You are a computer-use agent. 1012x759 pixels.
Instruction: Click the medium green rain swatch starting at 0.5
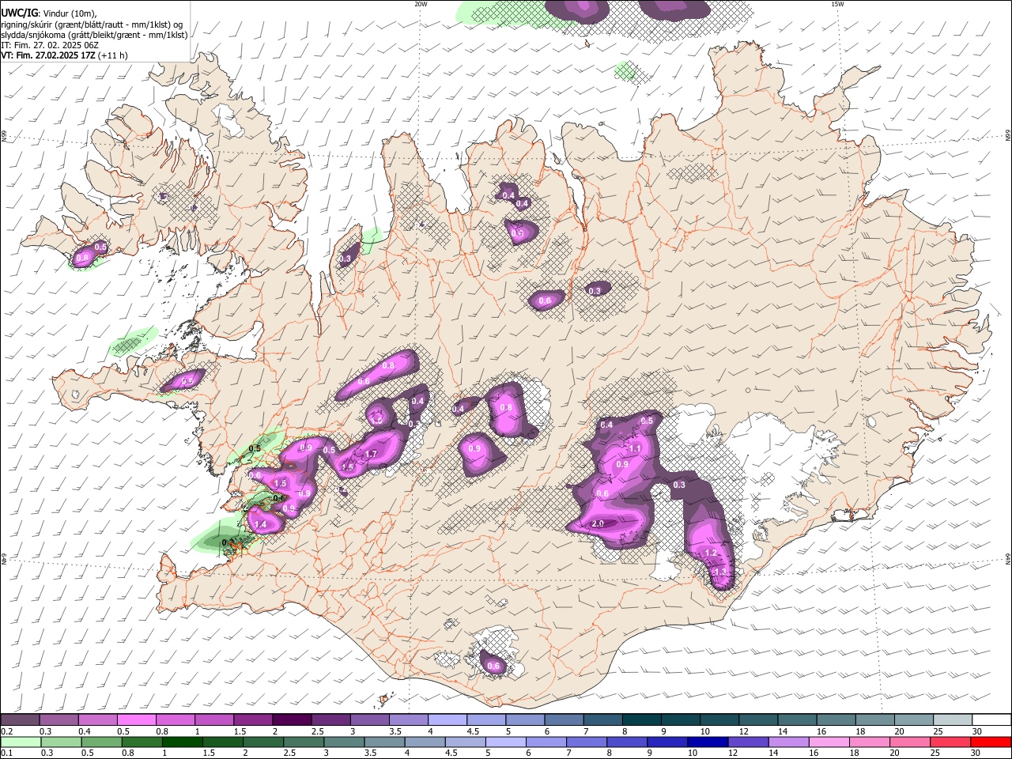click(101, 742)
